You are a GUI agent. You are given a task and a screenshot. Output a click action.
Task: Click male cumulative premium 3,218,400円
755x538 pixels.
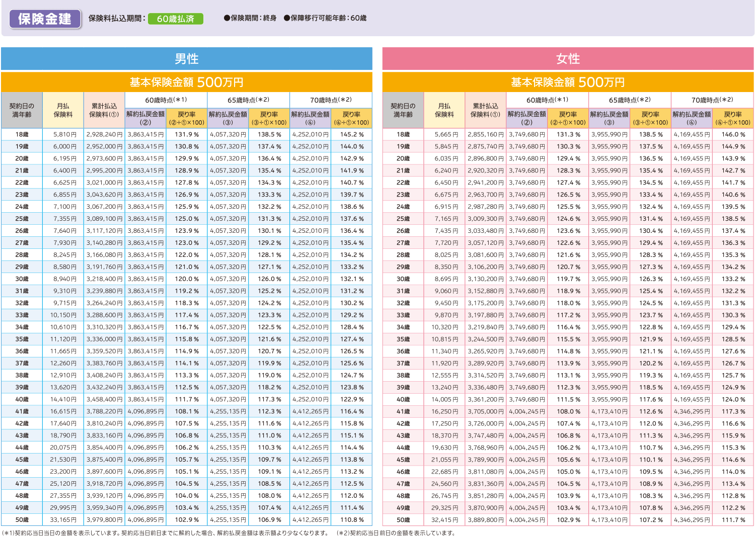(x=104, y=279)
